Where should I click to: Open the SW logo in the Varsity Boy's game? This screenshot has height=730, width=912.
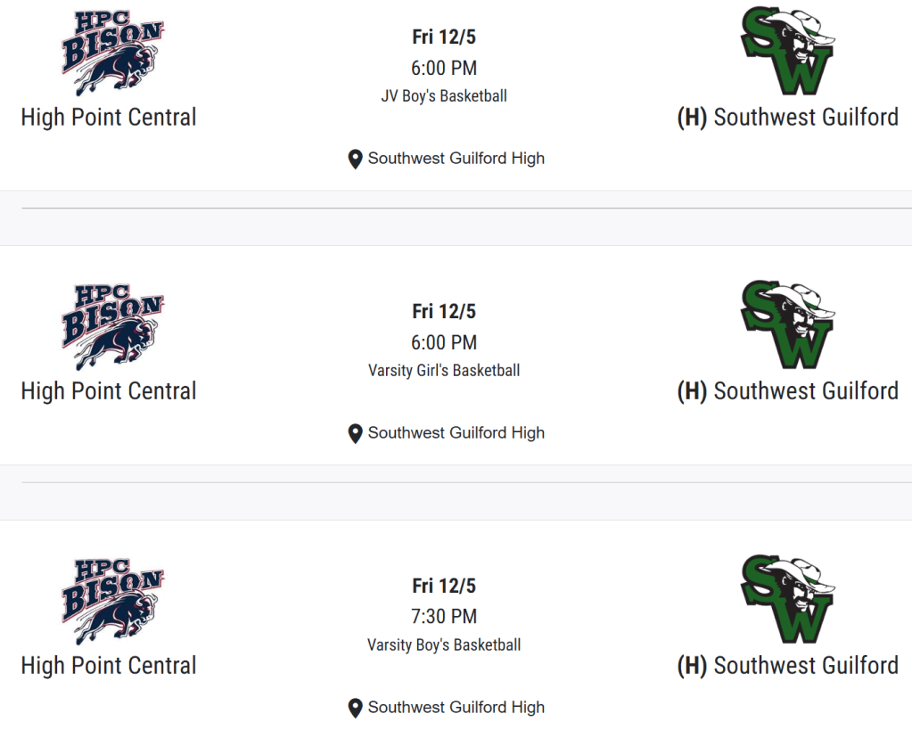pos(788,599)
